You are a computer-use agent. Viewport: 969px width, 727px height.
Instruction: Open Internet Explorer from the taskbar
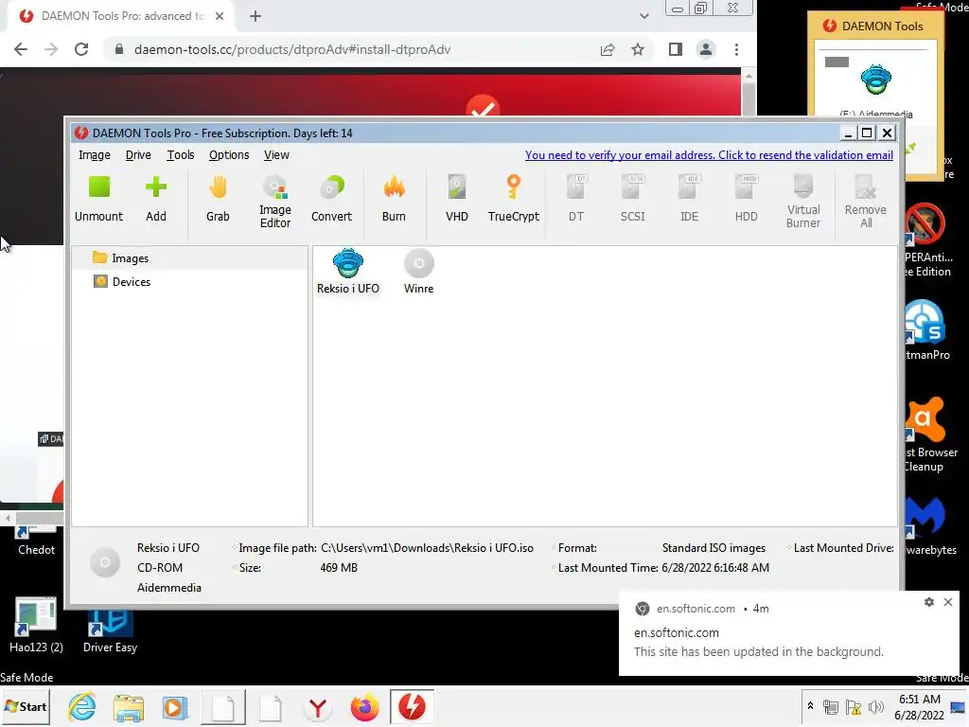pyautogui.click(x=81, y=706)
